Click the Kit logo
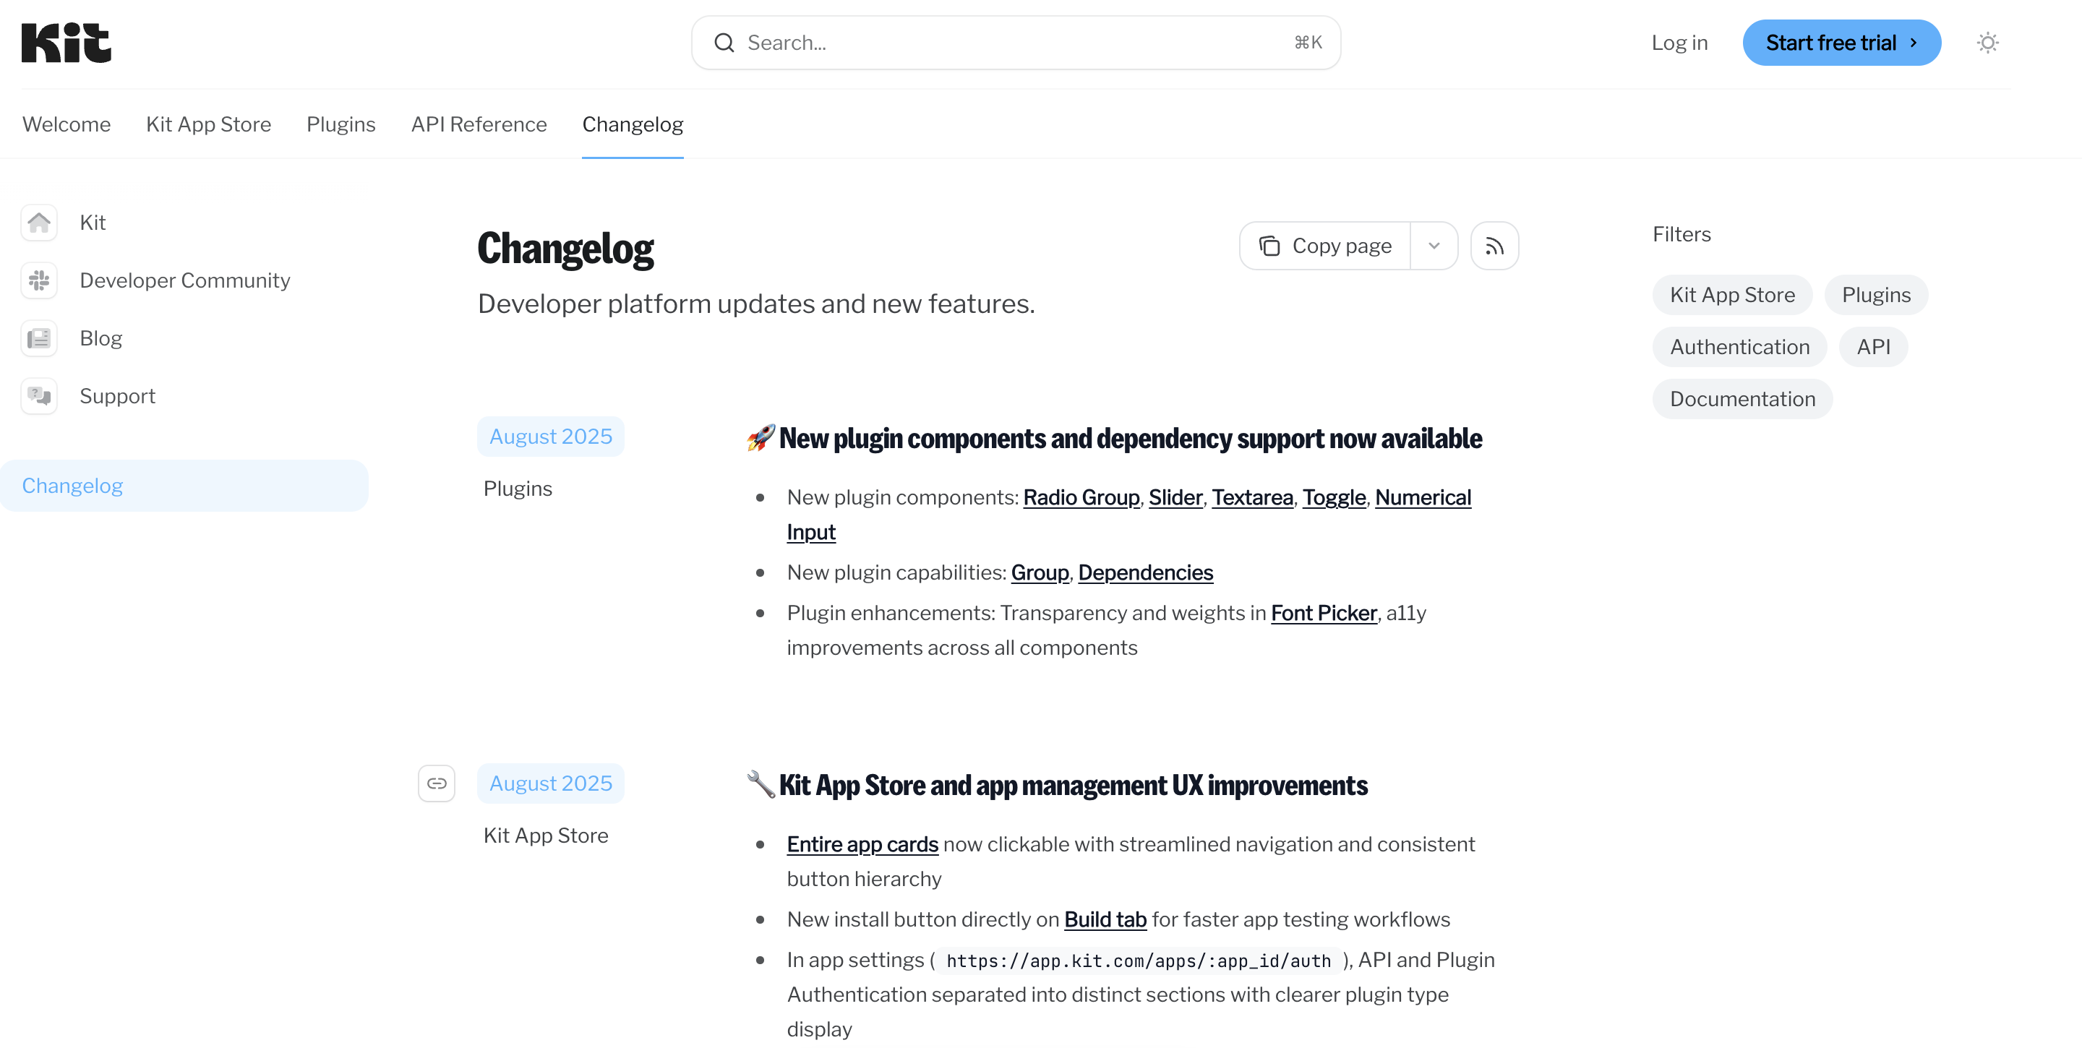 click(x=67, y=43)
